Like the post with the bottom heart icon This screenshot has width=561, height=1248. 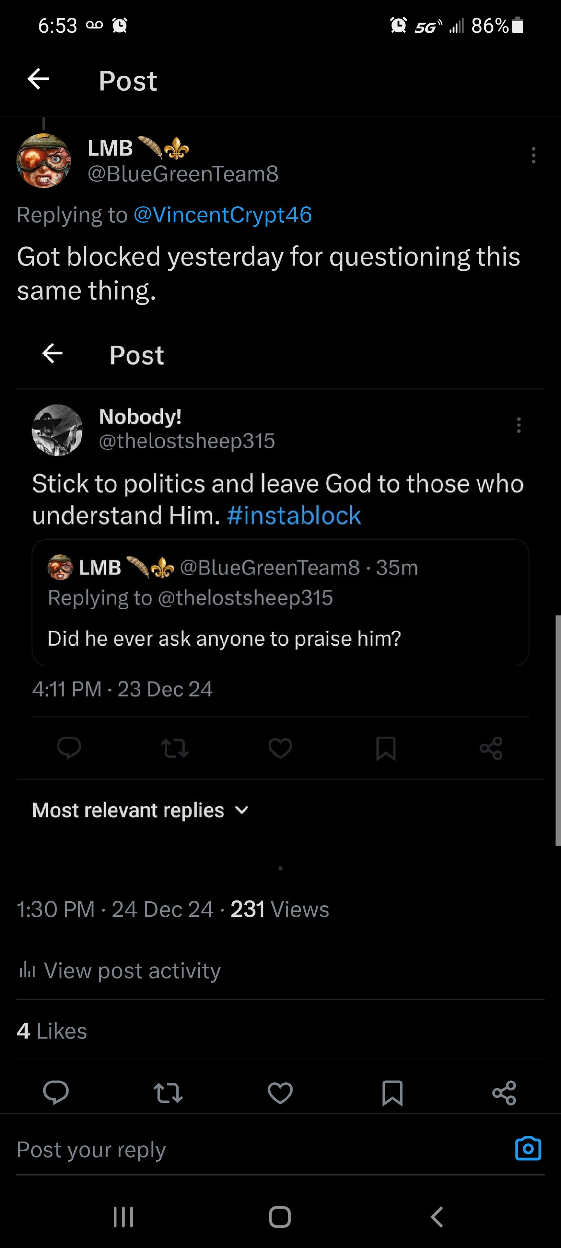(280, 1092)
